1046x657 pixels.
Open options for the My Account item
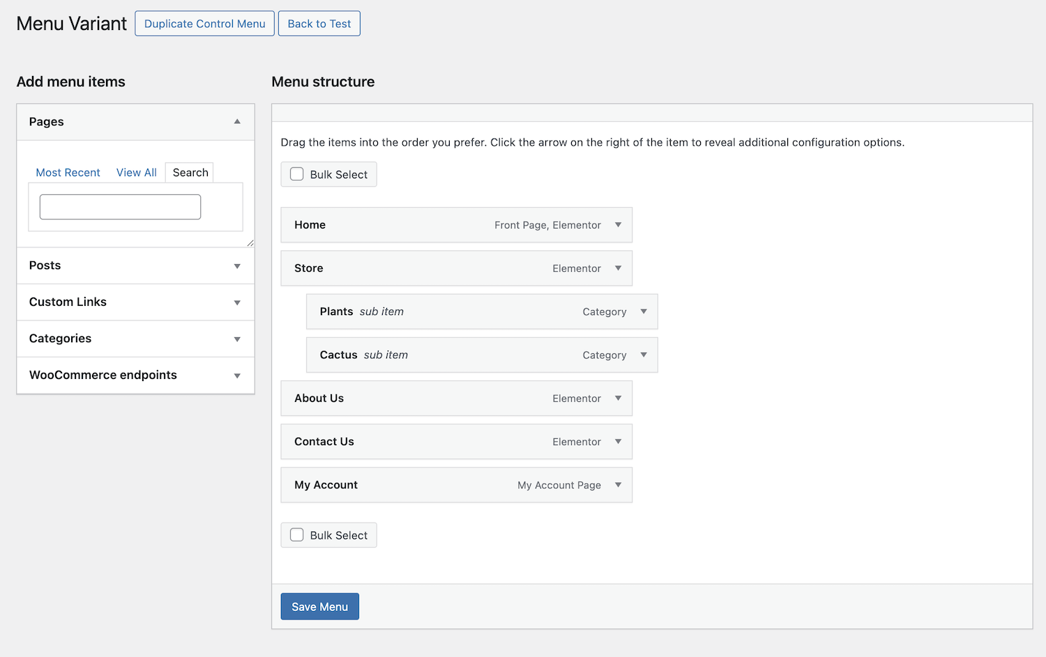(x=618, y=484)
